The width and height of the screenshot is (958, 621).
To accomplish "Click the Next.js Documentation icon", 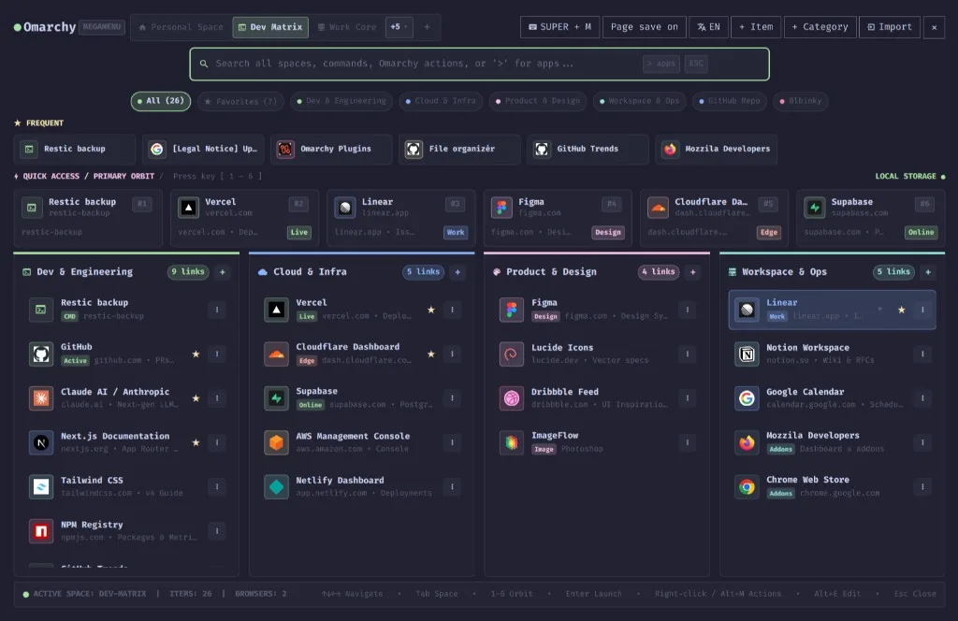I will [x=41, y=442].
